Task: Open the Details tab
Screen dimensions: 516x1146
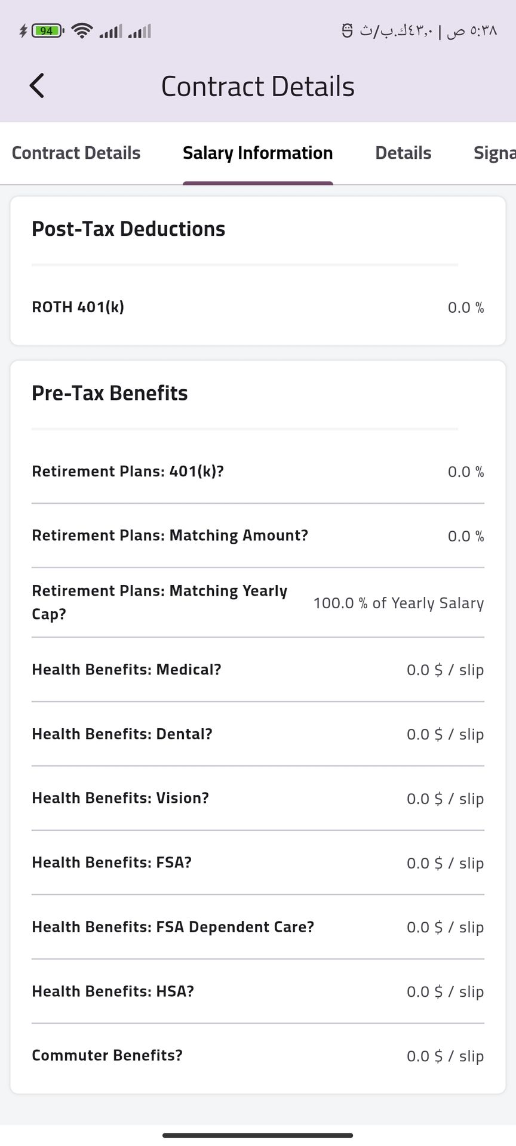Action: (403, 153)
